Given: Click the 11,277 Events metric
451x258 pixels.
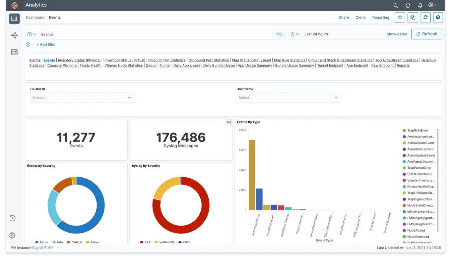Looking at the screenshot, I should pyautogui.click(x=76, y=140).
